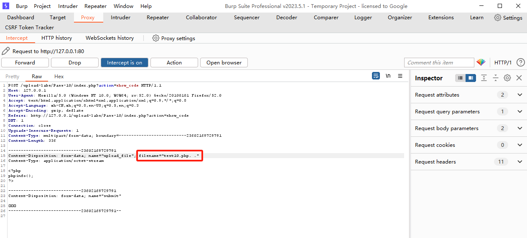
Task: Open the Intruder menu
Action: tap(68, 6)
